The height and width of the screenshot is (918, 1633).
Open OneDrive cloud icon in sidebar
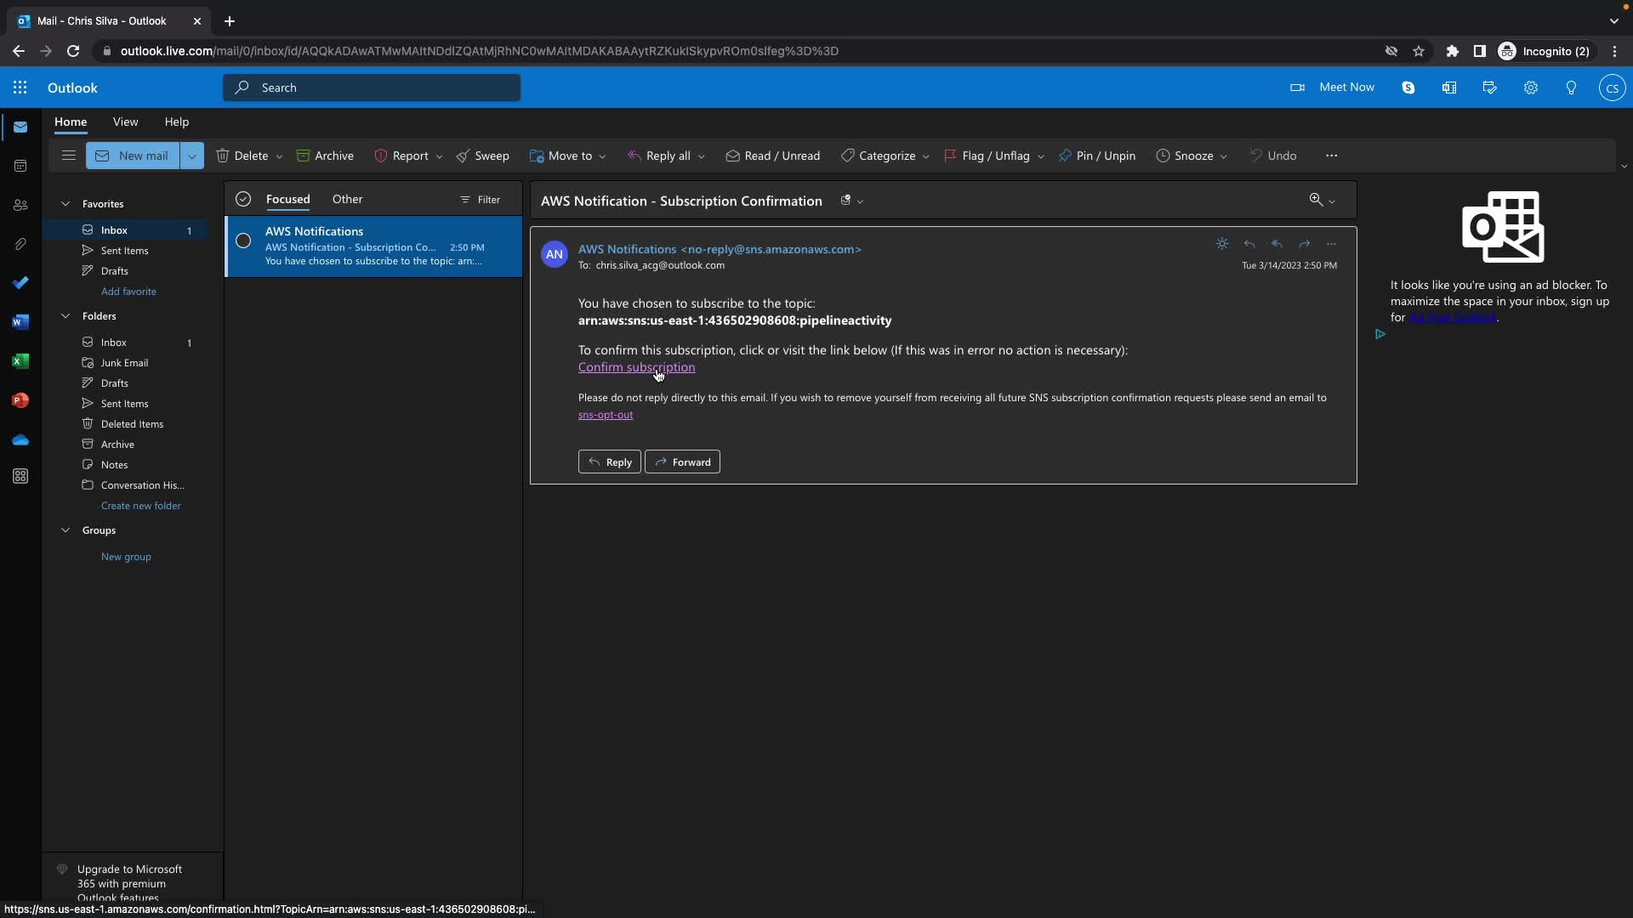(20, 439)
